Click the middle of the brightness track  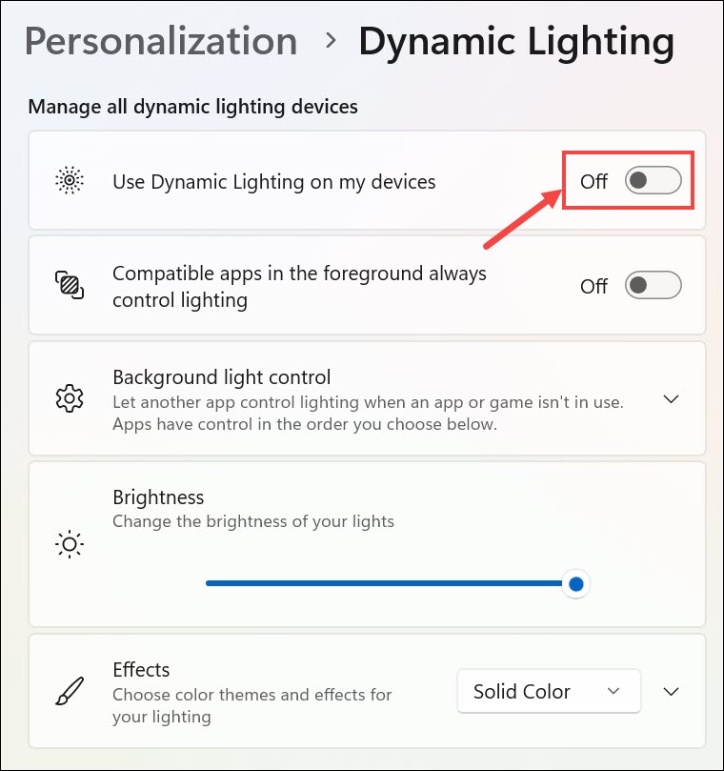(386, 583)
